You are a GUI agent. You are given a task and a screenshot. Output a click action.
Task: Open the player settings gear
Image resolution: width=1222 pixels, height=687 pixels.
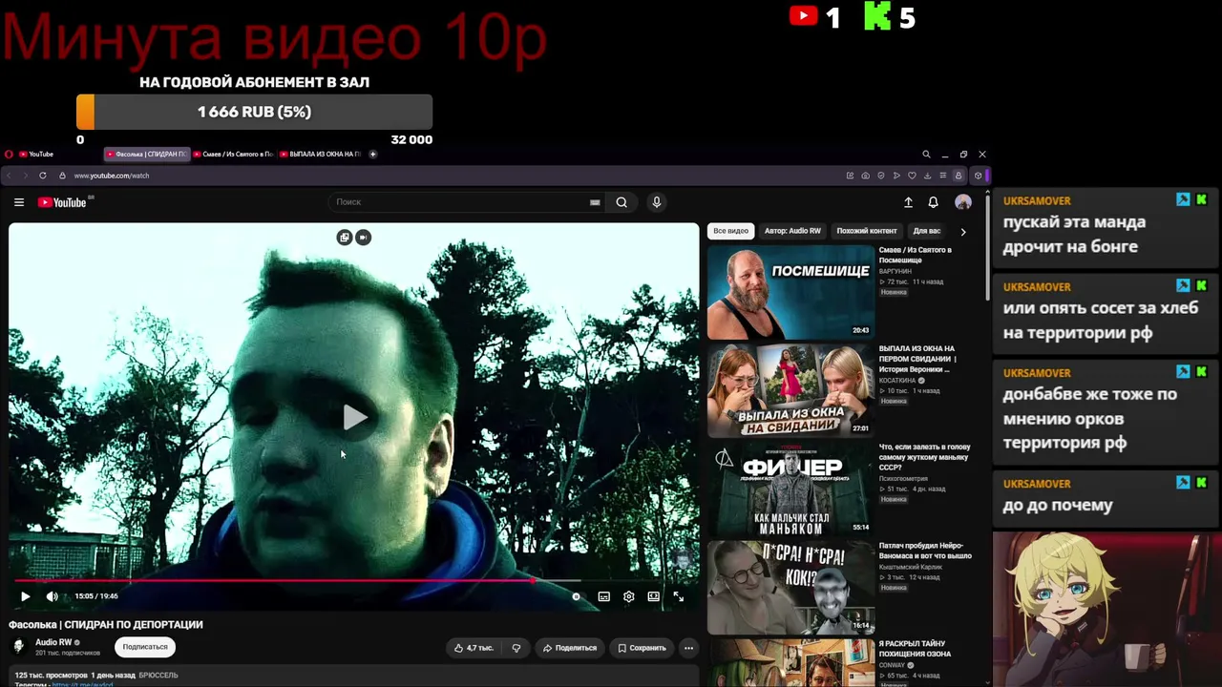[628, 596]
